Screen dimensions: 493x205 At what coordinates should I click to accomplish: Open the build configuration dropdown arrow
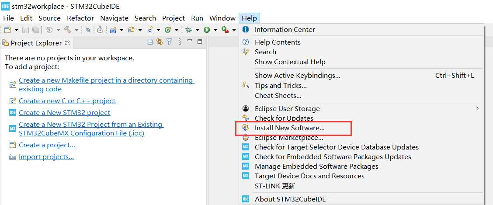click(58, 30)
